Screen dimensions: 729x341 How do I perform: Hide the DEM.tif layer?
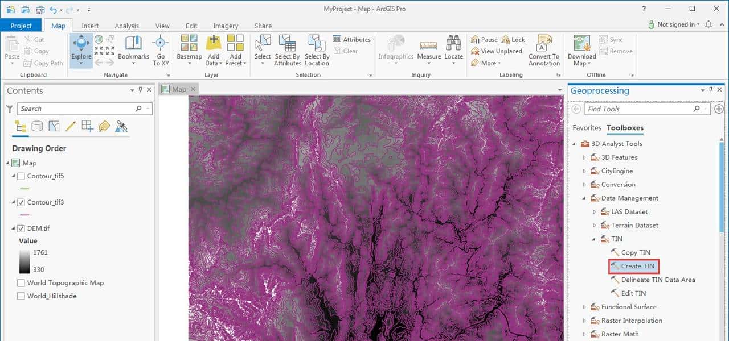[21, 228]
